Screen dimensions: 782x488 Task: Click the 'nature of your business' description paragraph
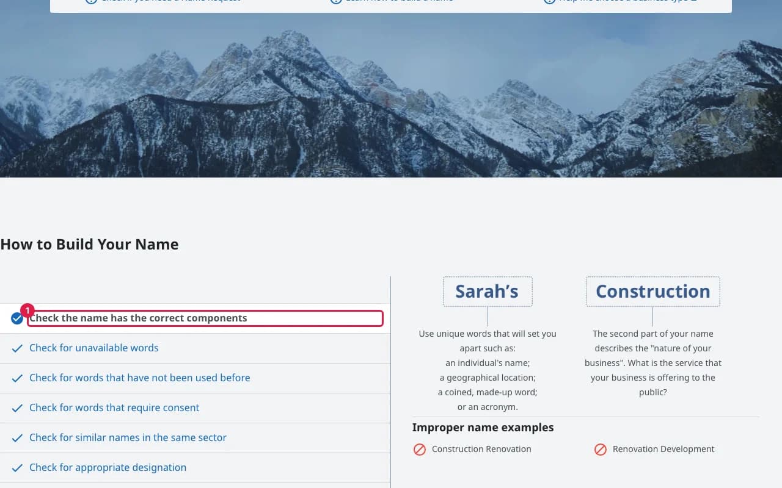653,363
